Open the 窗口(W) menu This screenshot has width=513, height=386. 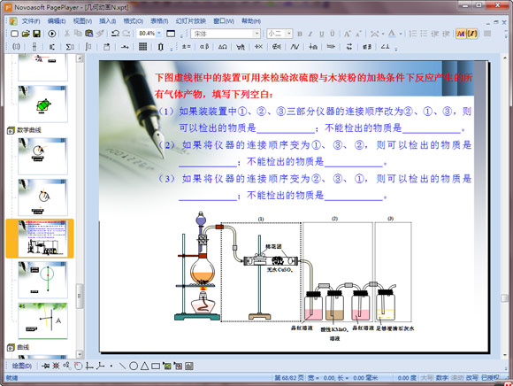(224, 21)
